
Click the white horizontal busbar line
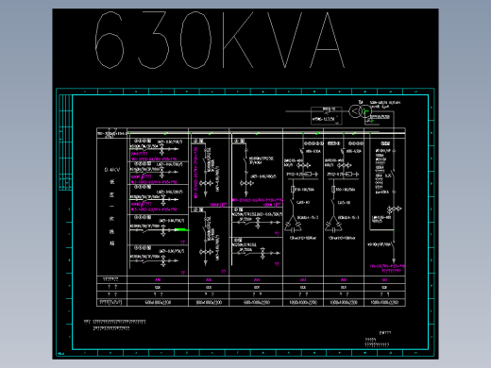[x=266, y=133]
